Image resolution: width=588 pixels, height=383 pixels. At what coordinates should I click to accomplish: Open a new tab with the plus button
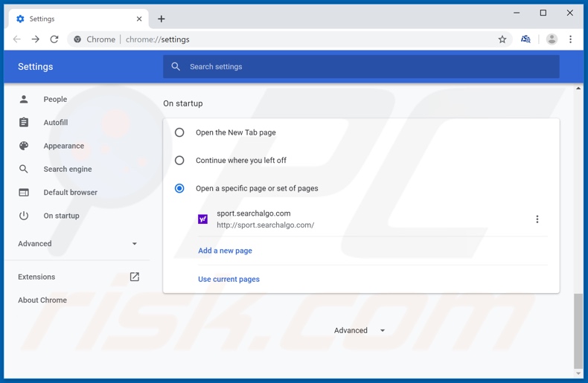click(x=162, y=19)
